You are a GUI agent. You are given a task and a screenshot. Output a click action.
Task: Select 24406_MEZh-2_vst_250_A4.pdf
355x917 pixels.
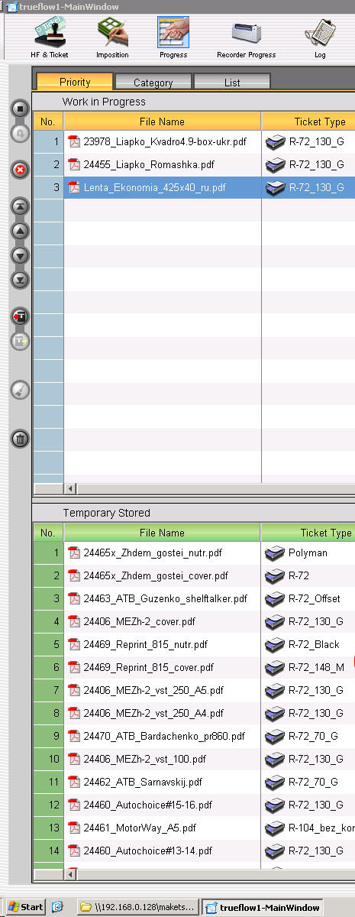pyautogui.click(x=153, y=713)
